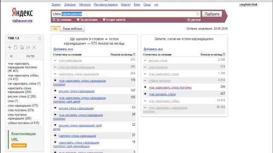The image size is (273, 153).
Task: Plus icon for '+как рисовать слона карандашом поэтапно'
Action: (x=55, y=115)
